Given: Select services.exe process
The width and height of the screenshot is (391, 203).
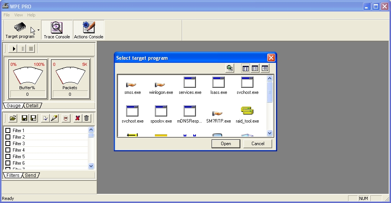Looking at the screenshot, I should pos(190,86).
